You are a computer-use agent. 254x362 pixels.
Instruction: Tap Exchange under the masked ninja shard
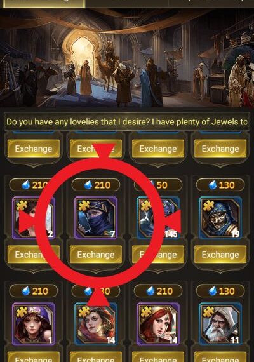(x=96, y=255)
